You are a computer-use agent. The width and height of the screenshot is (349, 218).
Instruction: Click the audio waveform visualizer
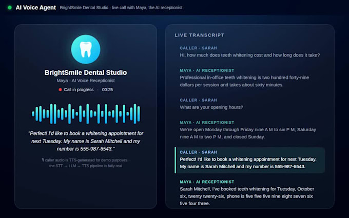pos(86,114)
